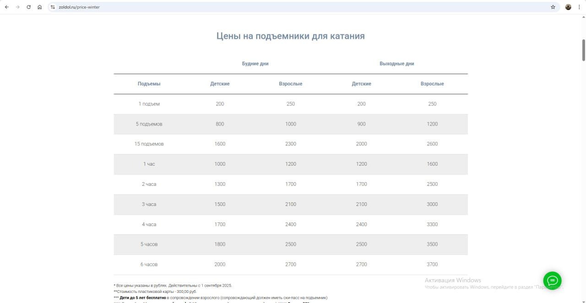Click the vertical page scrollbar thumb

583,50
